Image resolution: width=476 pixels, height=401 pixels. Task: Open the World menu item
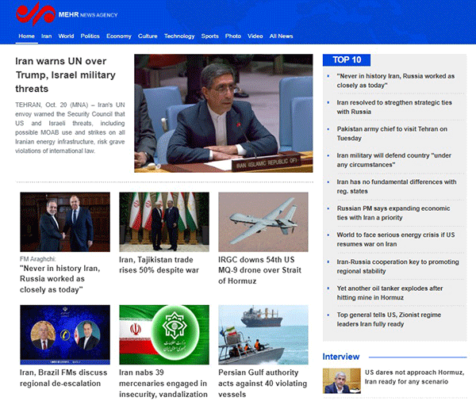(x=66, y=36)
